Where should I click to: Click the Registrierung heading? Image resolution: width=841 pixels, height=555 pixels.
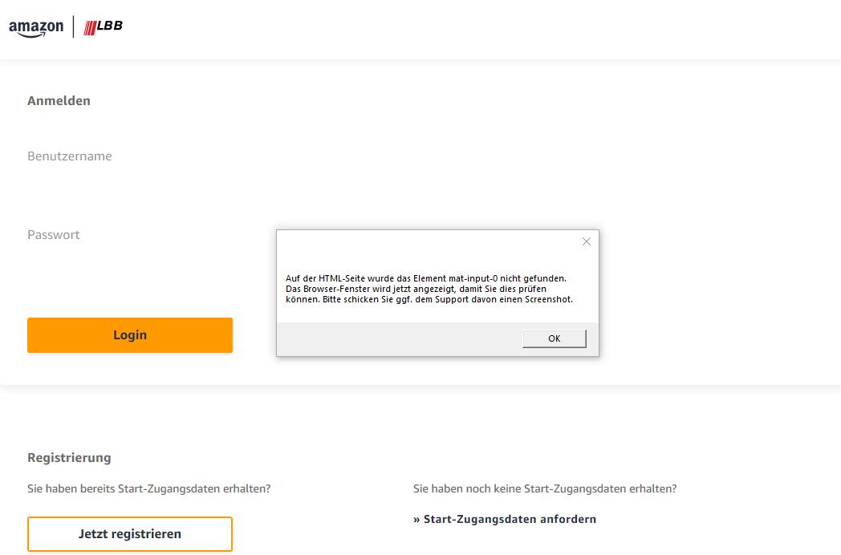point(69,458)
